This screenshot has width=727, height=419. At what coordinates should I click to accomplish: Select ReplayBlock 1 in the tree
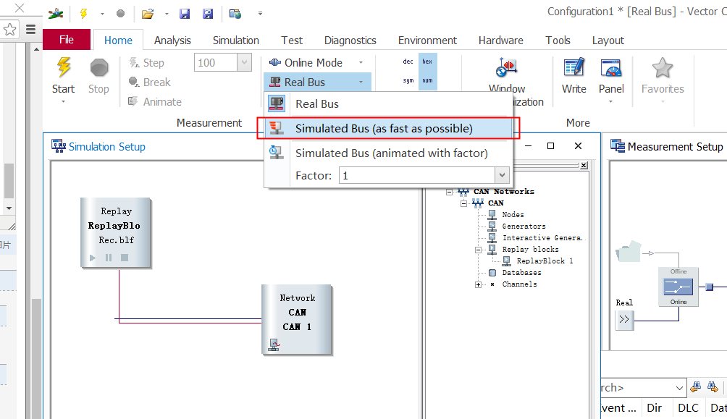[x=545, y=261]
